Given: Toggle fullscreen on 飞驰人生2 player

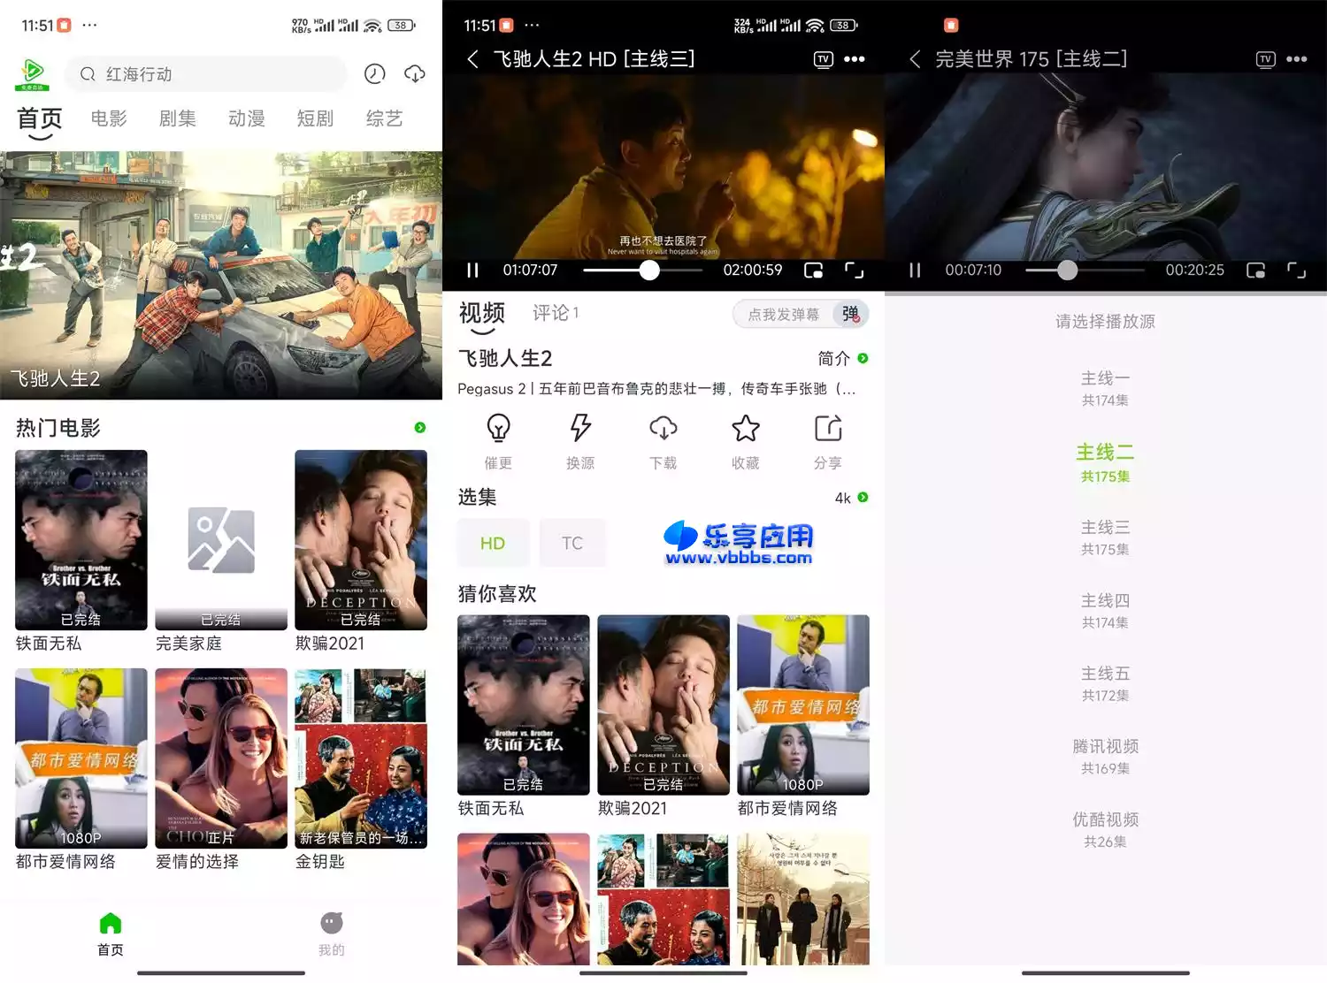Looking at the screenshot, I should [x=853, y=271].
